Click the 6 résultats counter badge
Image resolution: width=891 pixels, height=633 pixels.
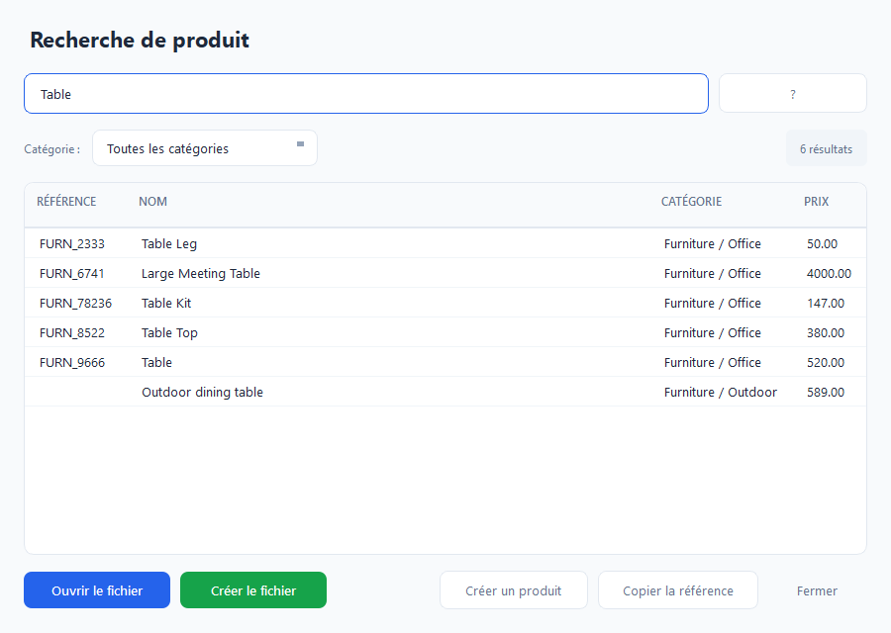tap(827, 148)
